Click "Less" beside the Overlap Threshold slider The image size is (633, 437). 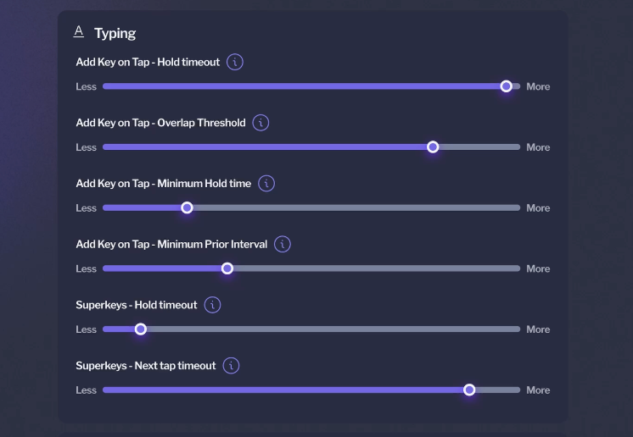(87, 147)
